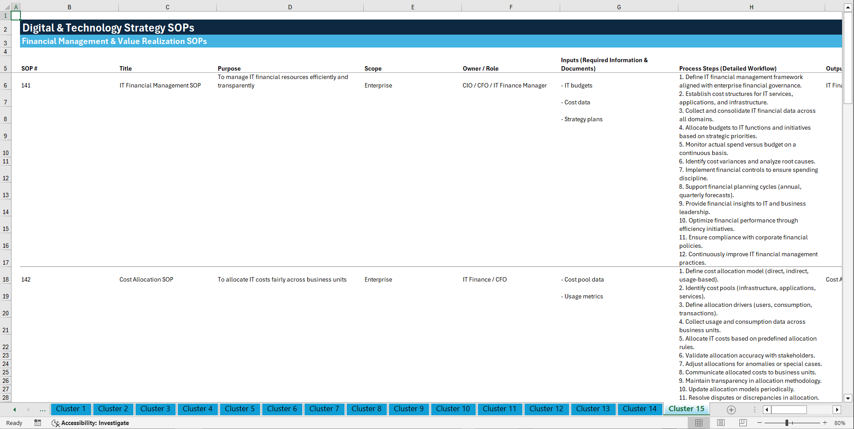Switch to Page Break Preview view

[743, 423]
